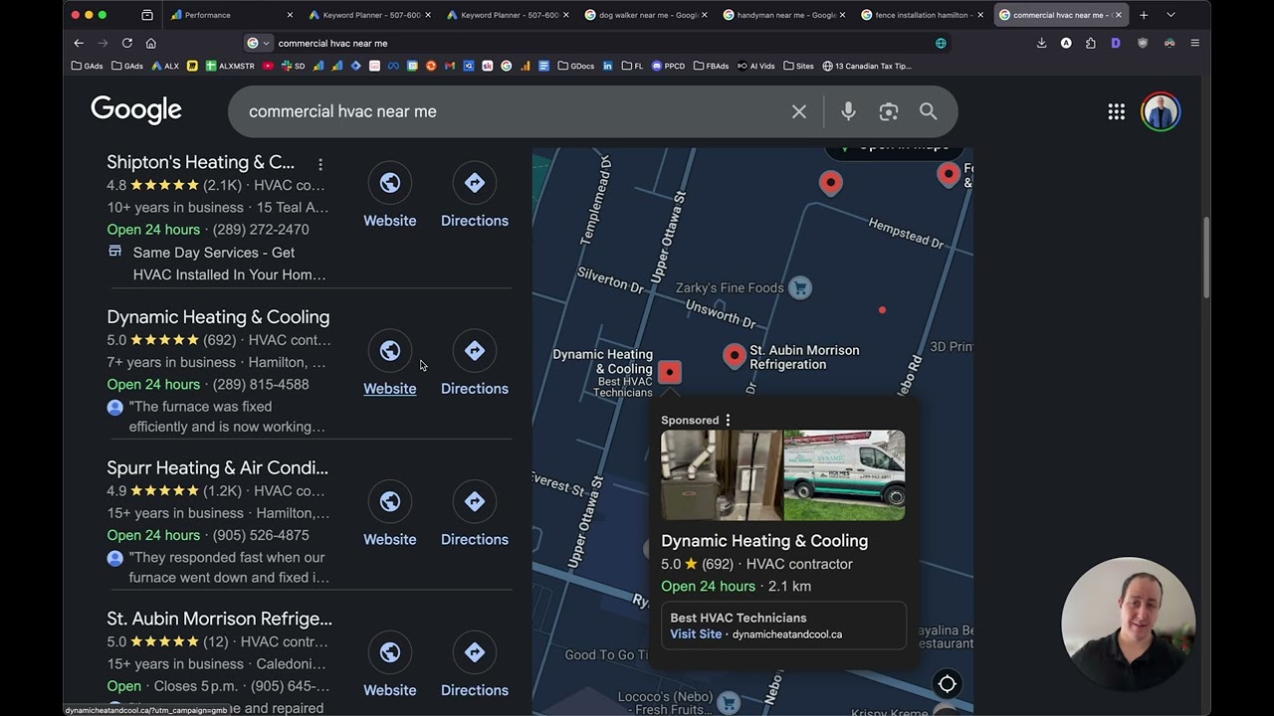This screenshot has width=1274, height=716.
Task: Open the PPCD bookmark
Action: [x=669, y=66]
